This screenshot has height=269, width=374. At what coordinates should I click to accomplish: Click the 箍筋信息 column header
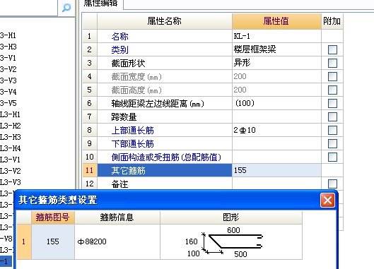click(117, 217)
